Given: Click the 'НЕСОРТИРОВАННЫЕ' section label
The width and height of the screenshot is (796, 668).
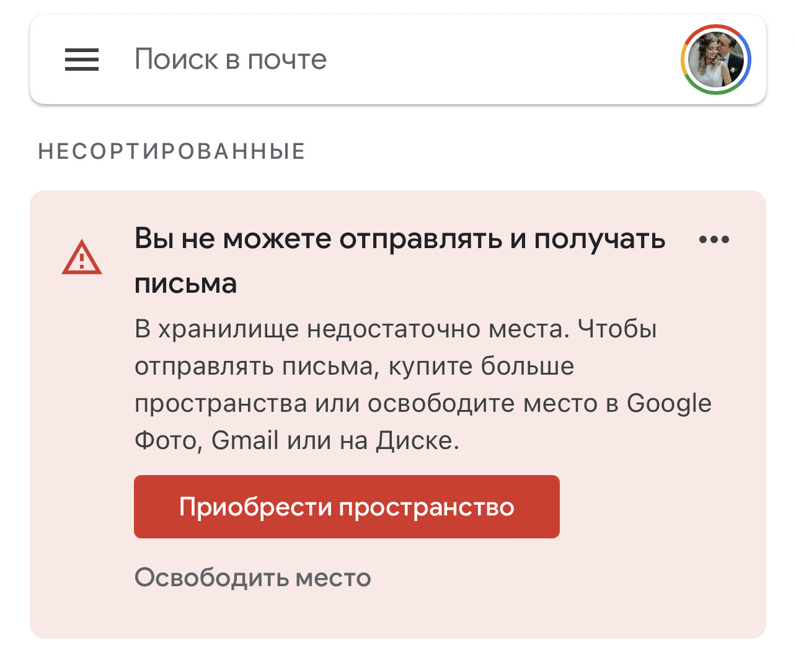Looking at the screenshot, I should pyautogui.click(x=172, y=151).
